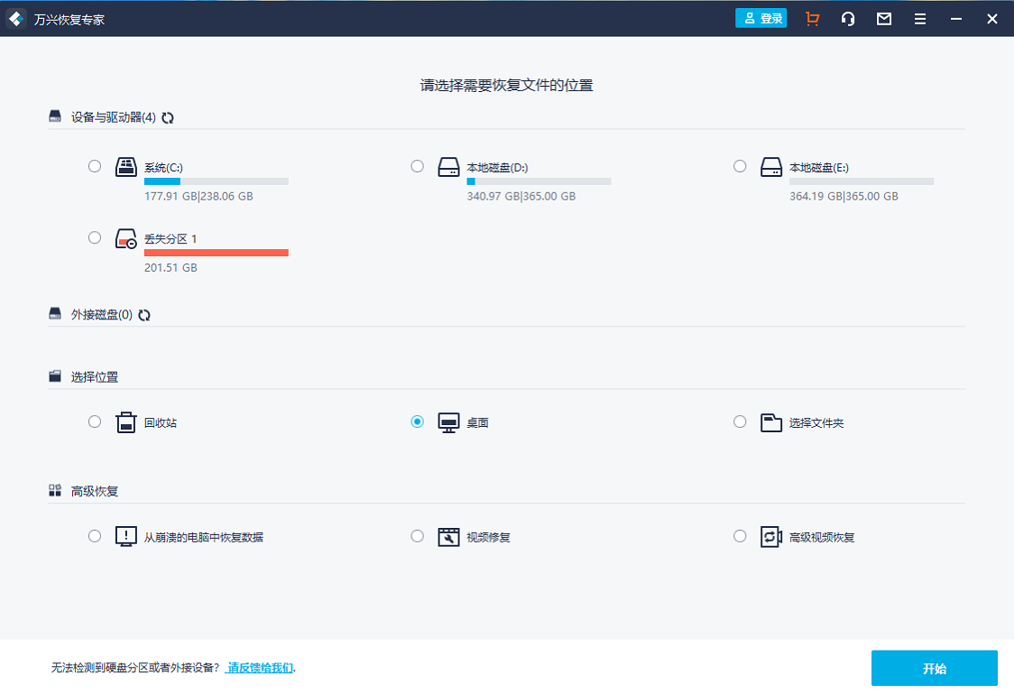Click the advanced video recovery icon
The width and height of the screenshot is (1014, 694).
coord(770,537)
